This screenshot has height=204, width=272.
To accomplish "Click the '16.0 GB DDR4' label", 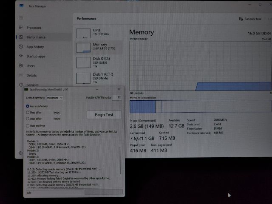I will tap(259, 33).
